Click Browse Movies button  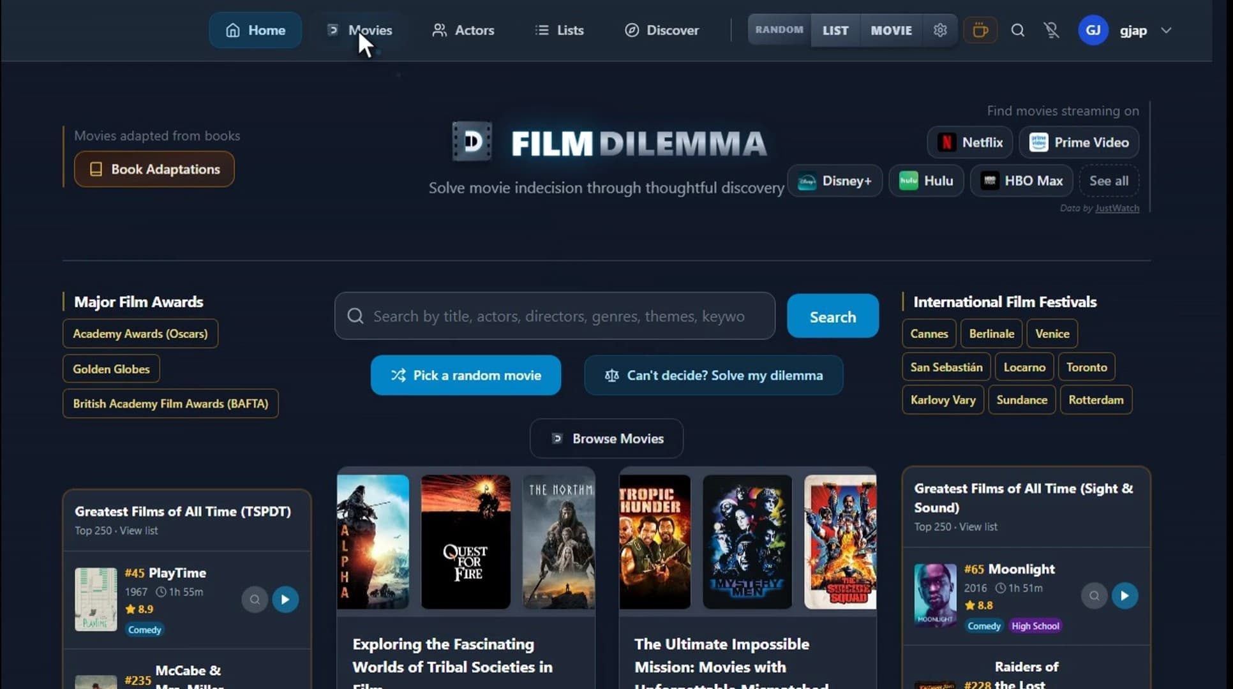tap(606, 438)
